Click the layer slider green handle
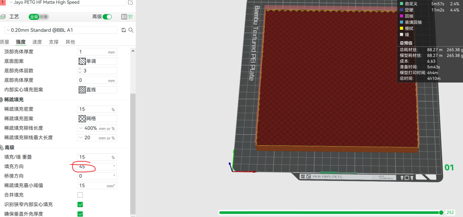This screenshot has width=463, height=217. click(441, 212)
